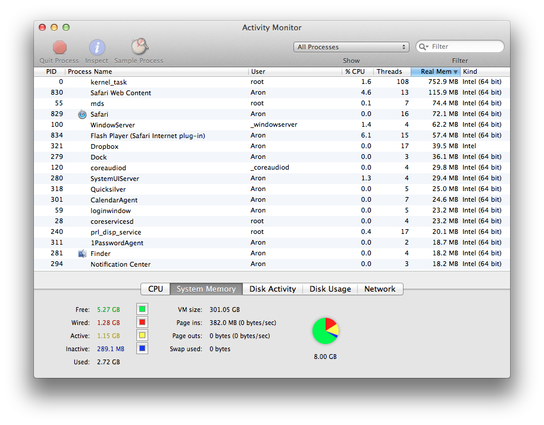
Task: Sort by Process Name column header
Action: point(157,71)
